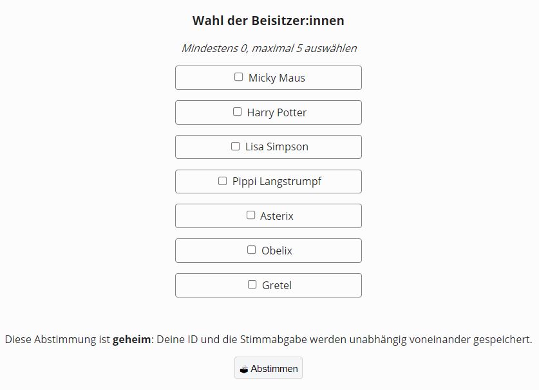Click the Micky Maus name label
The height and width of the screenshot is (390, 539).
[x=277, y=78]
